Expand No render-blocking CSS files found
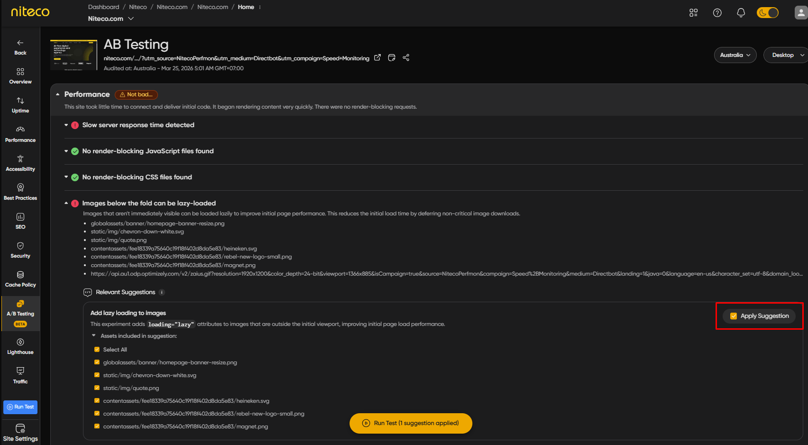 point(66,177)
